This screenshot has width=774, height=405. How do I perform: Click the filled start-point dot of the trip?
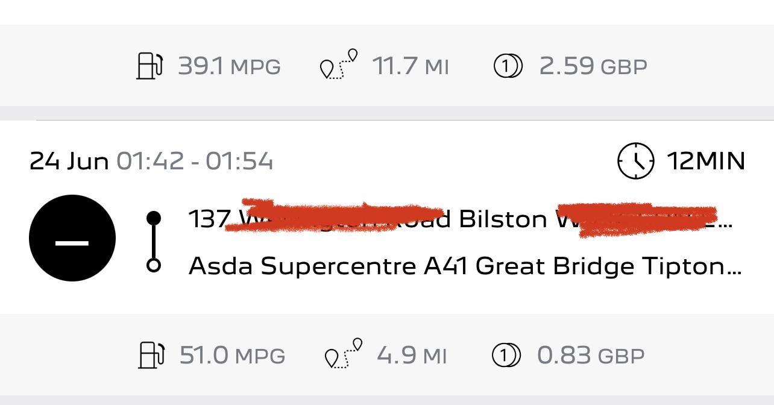point(154,218)
